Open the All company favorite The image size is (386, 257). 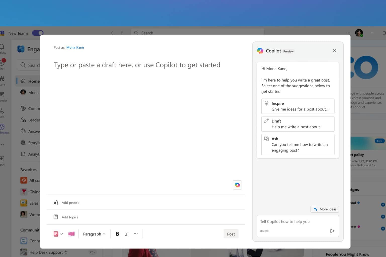coord(30,180)
